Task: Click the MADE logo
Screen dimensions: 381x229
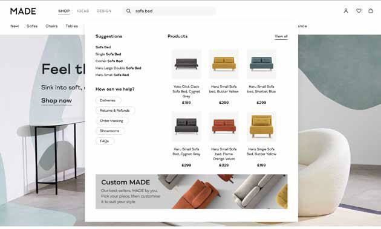Action: click(x=23, y=11)
